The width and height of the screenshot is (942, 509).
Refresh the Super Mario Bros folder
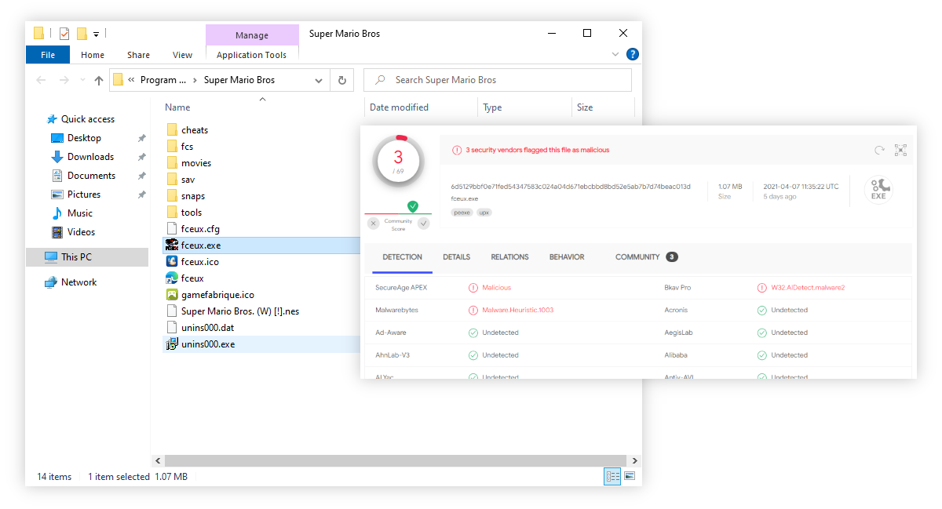tap(341, 80)
